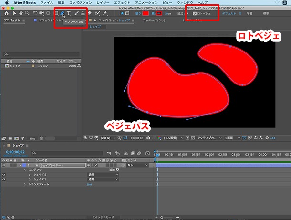Select the Type (T) tool
This screenshot has height=220, width=291.
click(69, 13)
